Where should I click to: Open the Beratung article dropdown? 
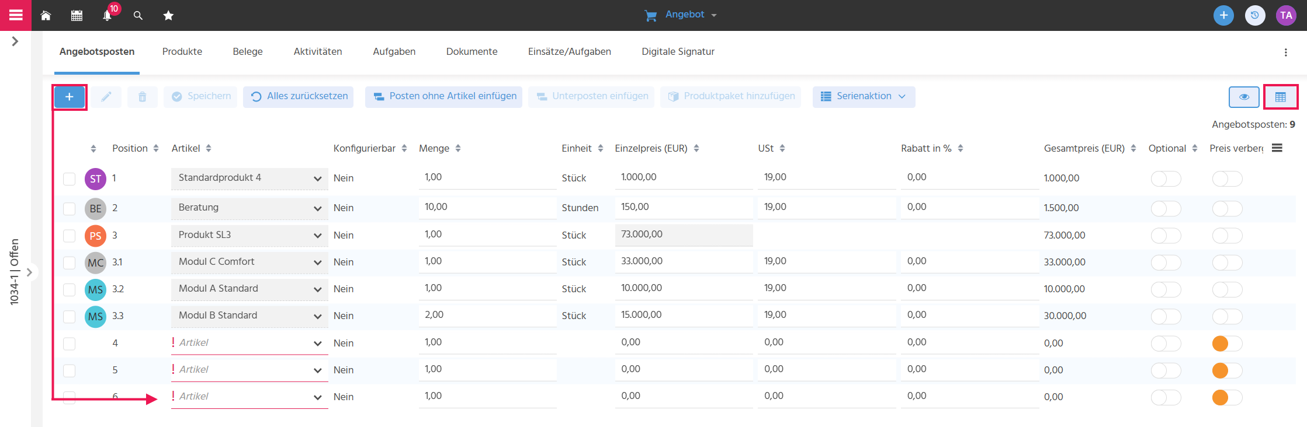point(249,208)
